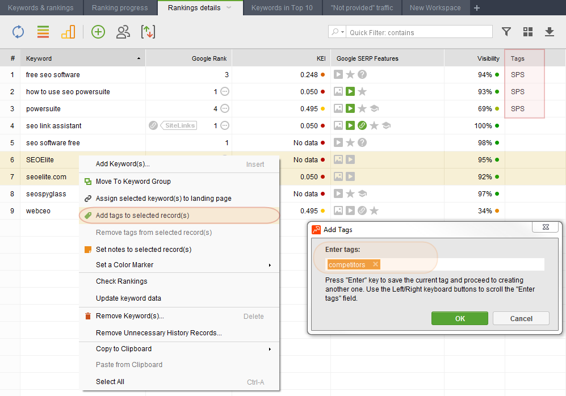Click the question mark SERP icon for free seo software
Screen dimensions: 566x396
(362, 75)
